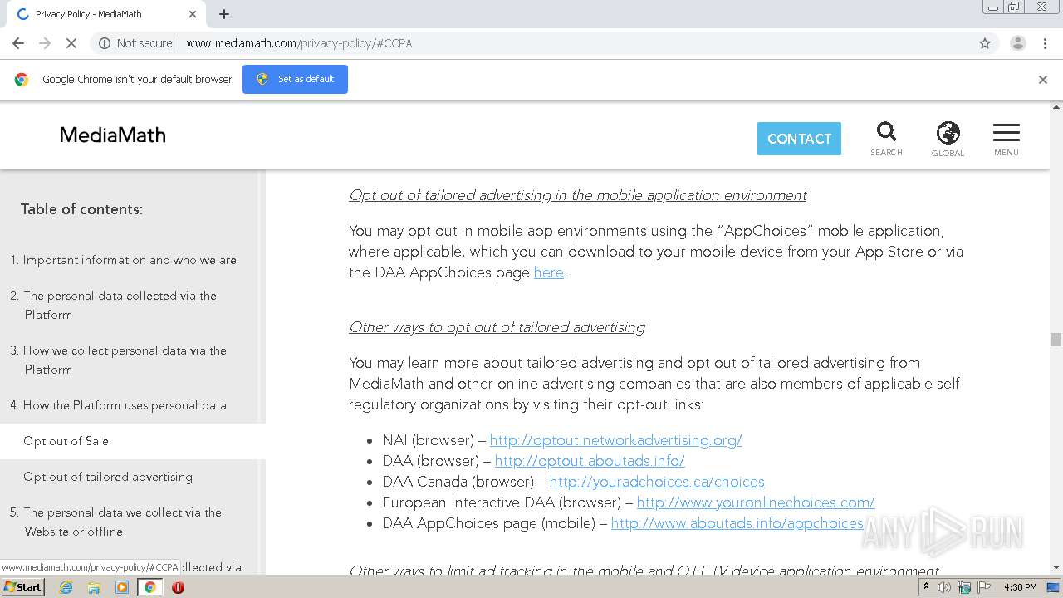
Task: Select Opt out of tailored advertising in contents
Action: pos(108,477)
